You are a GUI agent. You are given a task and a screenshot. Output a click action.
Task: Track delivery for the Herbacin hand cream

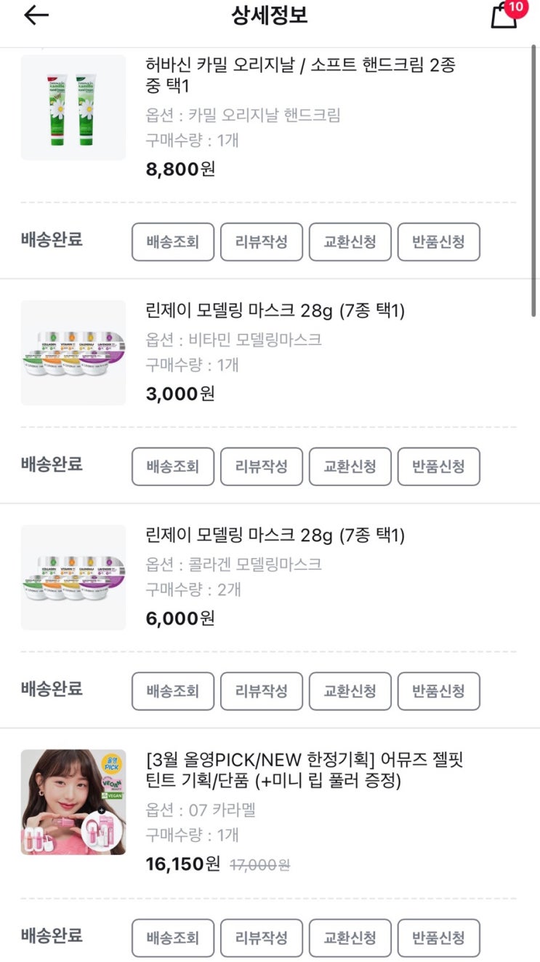pos(172,242)
